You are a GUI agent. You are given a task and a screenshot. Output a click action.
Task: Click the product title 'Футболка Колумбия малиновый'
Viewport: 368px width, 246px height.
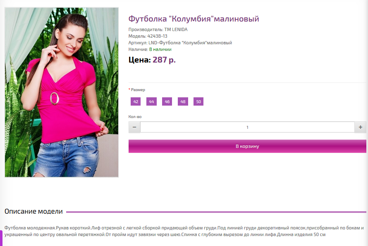pyautogui.click(x=194, y=19)
